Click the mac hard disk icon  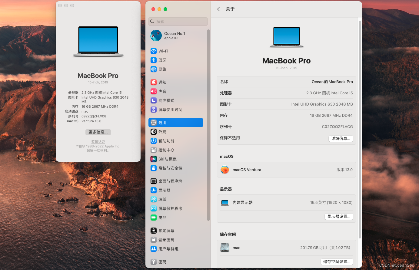tap(225, 248)
